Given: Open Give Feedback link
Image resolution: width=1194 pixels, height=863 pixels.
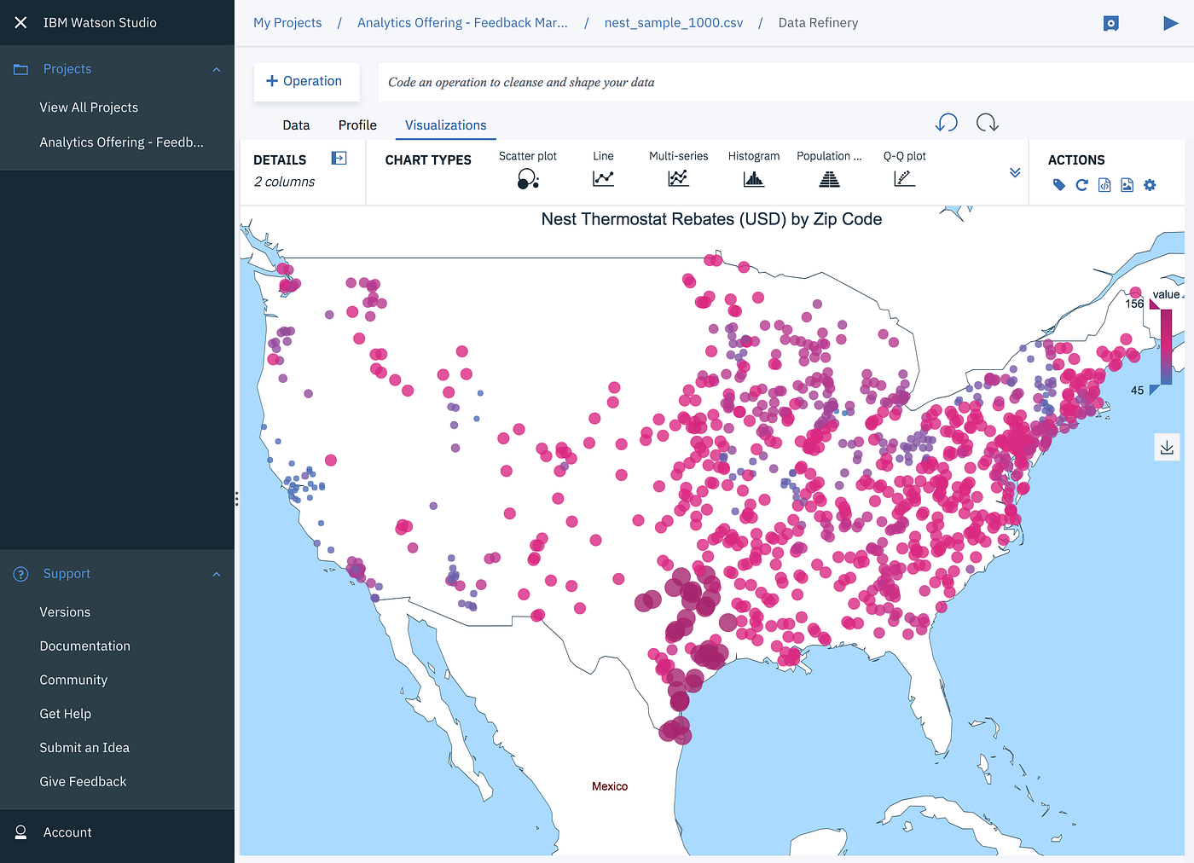Looking at the screenshot, I should pos(83,781).
